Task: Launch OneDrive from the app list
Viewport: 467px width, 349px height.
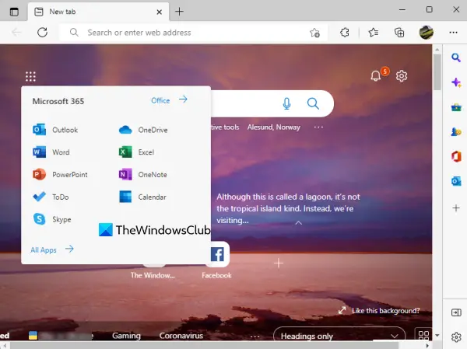Action: click(143, 130)
